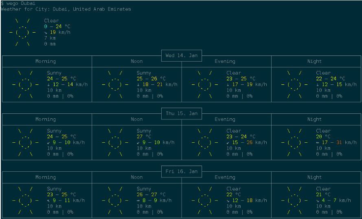Click the Evening header under Wed 14. Jan

(x=225, y=62)
